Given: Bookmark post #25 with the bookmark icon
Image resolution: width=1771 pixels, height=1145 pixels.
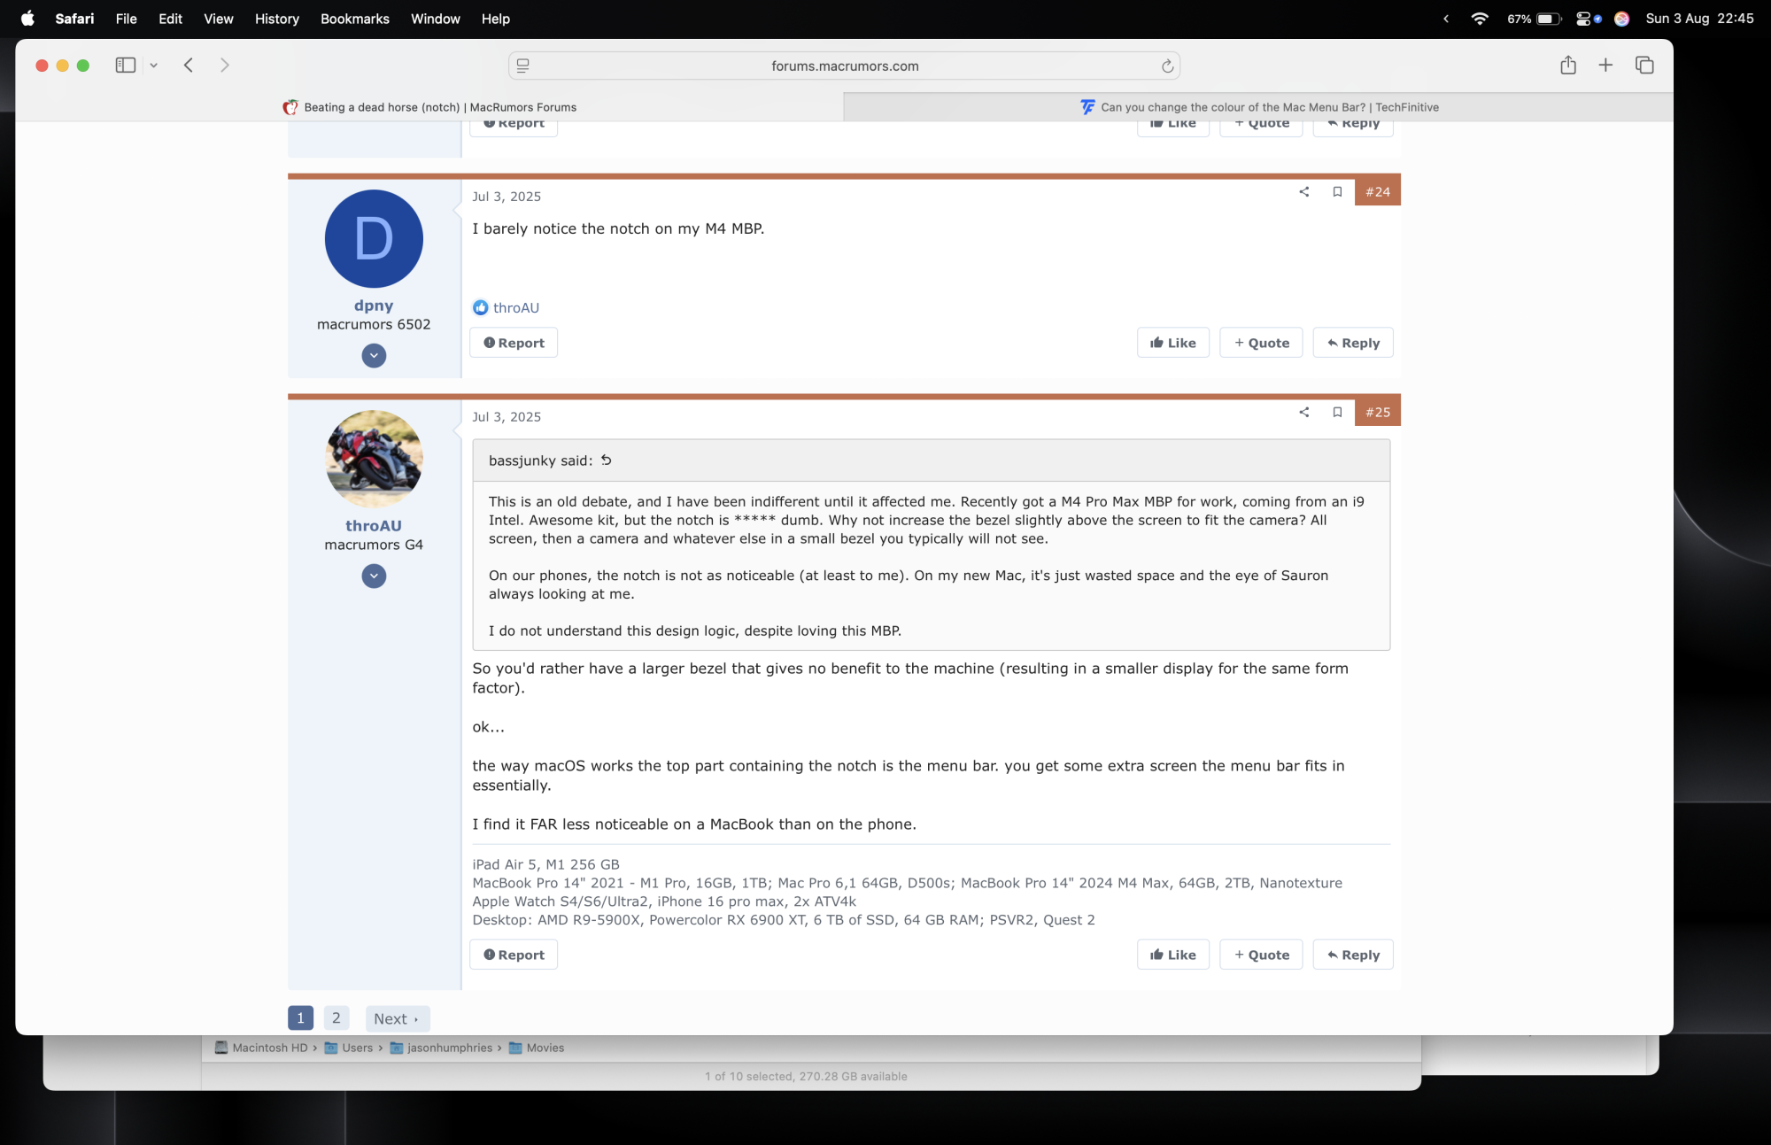Looking at the screenshot, I should 1337,412.
